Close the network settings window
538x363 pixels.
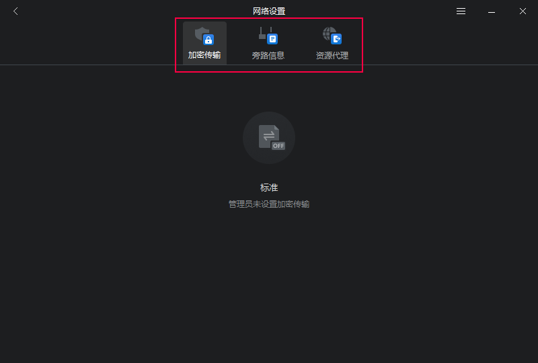pyautogui.click(x=523, y=11)
